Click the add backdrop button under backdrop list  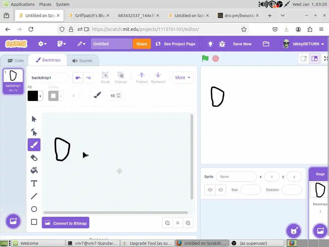[x=13, y=221]
